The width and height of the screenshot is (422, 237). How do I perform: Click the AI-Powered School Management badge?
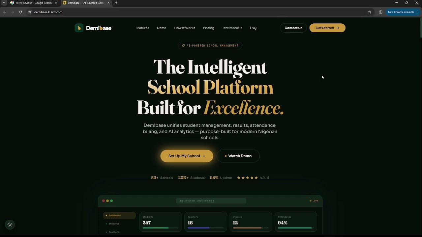coord(210,46)
